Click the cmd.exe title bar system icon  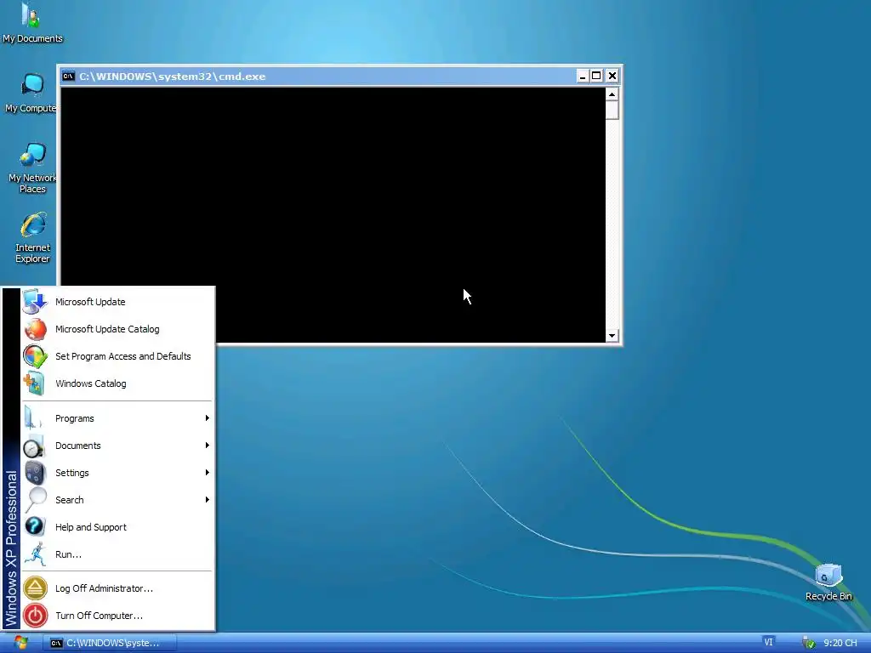click(68, 76)
